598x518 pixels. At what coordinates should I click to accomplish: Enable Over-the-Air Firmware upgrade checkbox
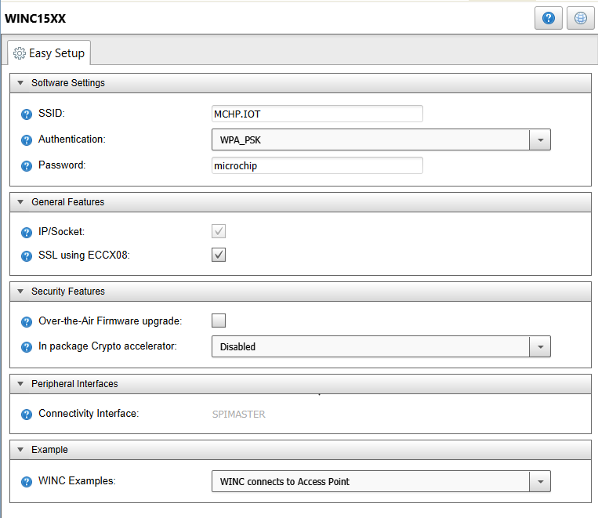[x=219, y=321]
